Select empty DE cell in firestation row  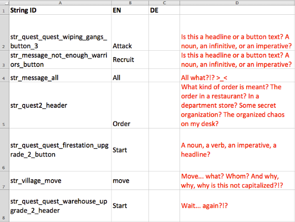coord(164,150)
